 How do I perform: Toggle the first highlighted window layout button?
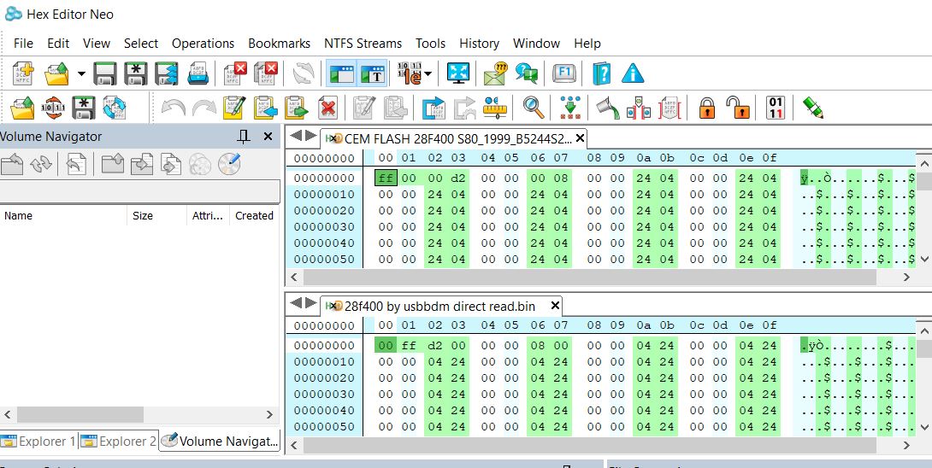coord(341,73)
